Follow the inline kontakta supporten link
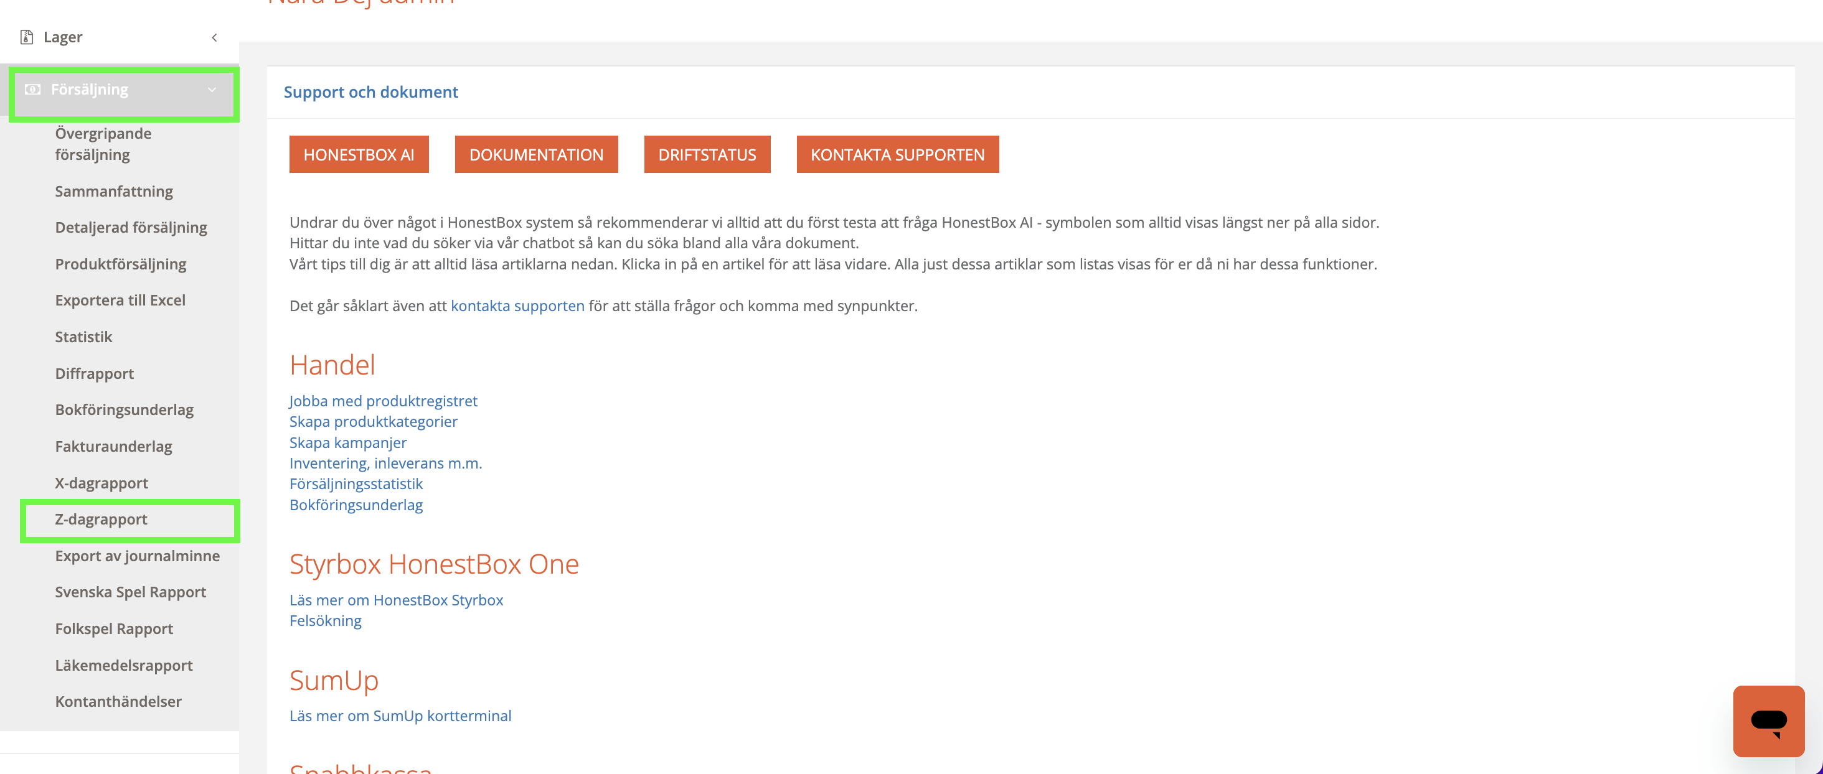This screenshot has height=774, width=1823. 517,305
